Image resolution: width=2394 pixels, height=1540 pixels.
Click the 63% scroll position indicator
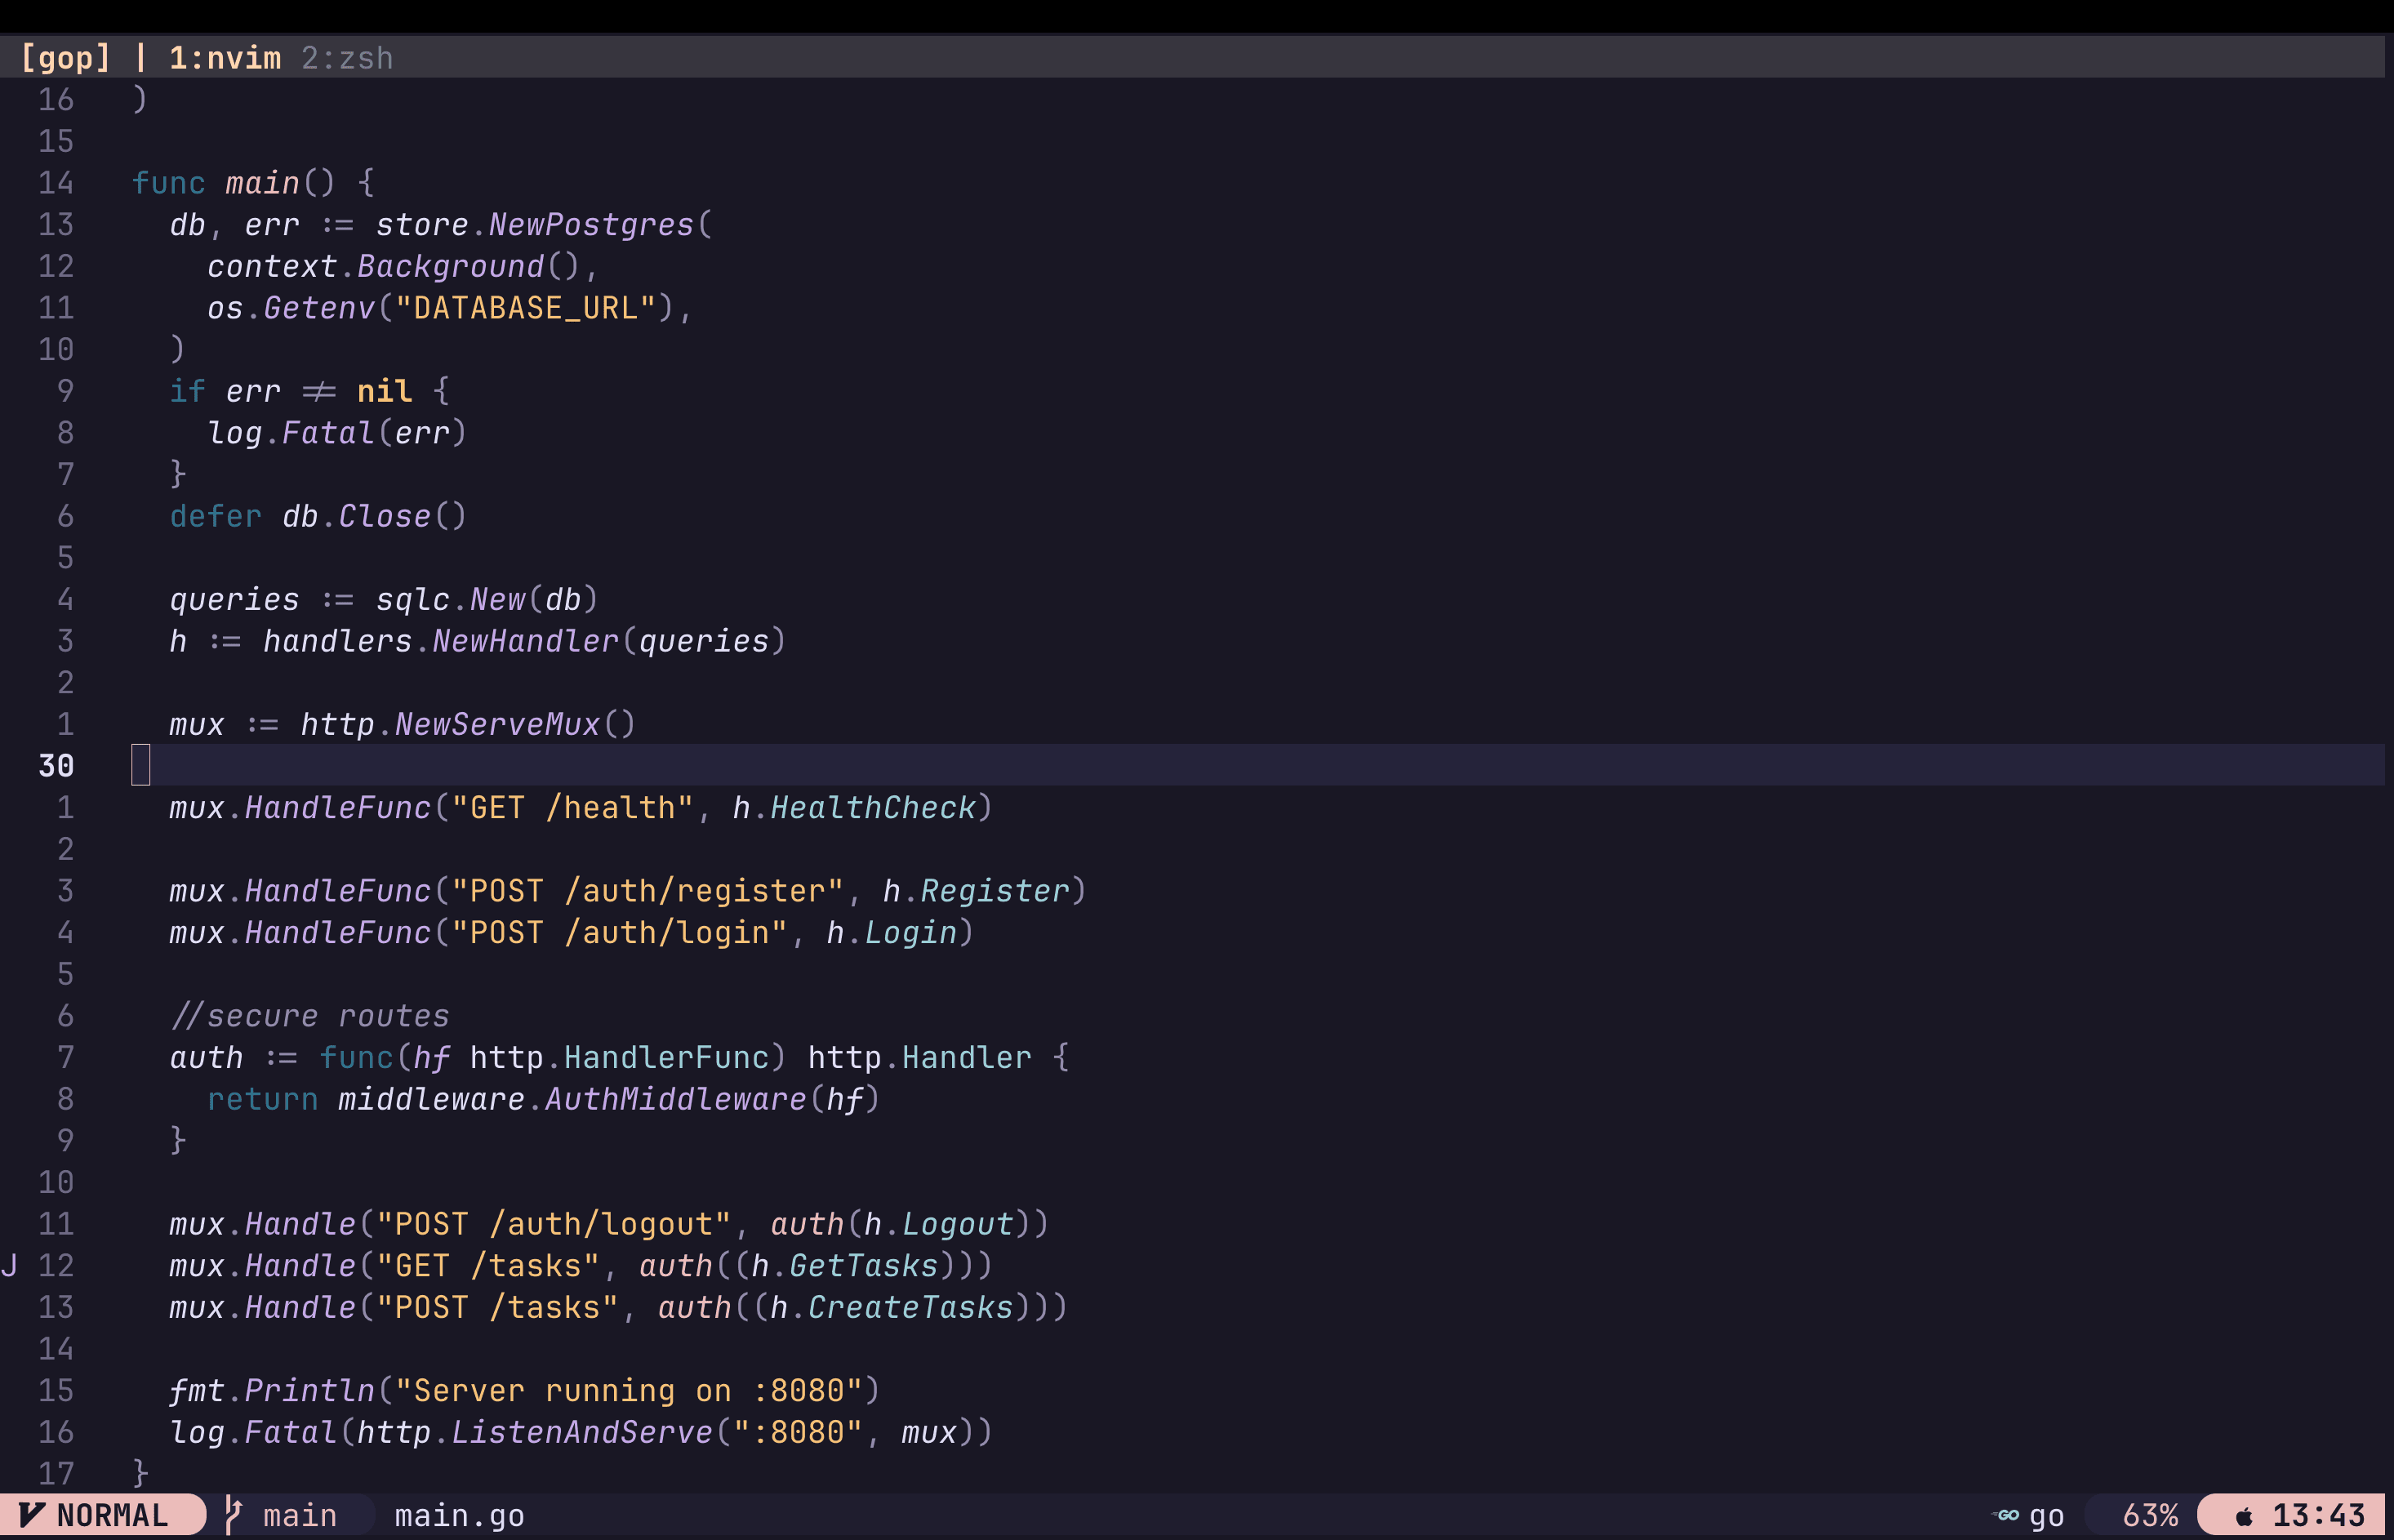click(x=2149, y=1515)
